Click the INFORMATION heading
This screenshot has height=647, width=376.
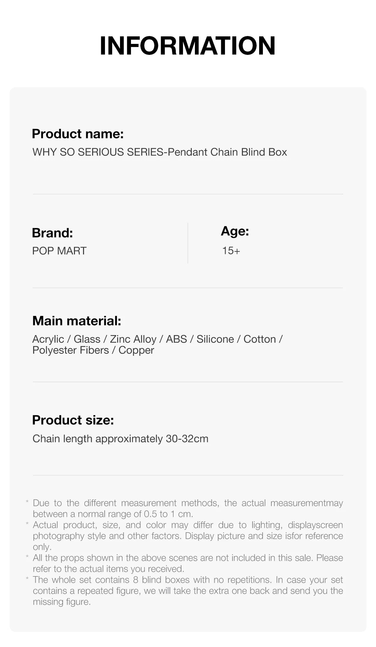pos(187,46)
